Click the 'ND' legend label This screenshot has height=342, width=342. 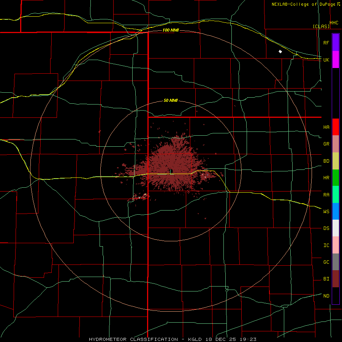click(326, 296)
